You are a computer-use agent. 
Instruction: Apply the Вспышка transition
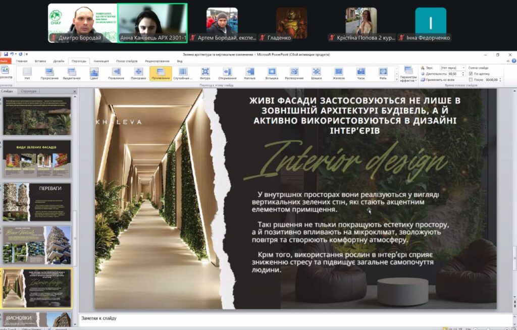click(x=272, y=73)
